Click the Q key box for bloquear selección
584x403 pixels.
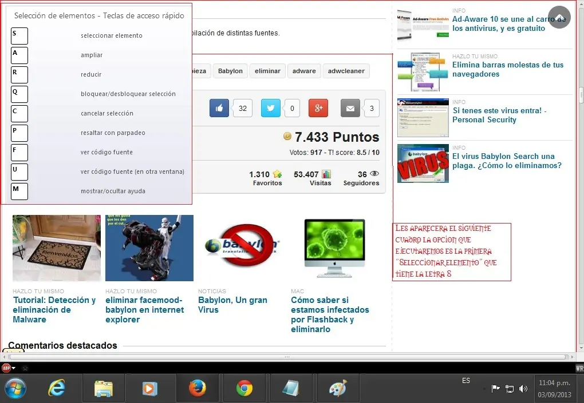19,94
